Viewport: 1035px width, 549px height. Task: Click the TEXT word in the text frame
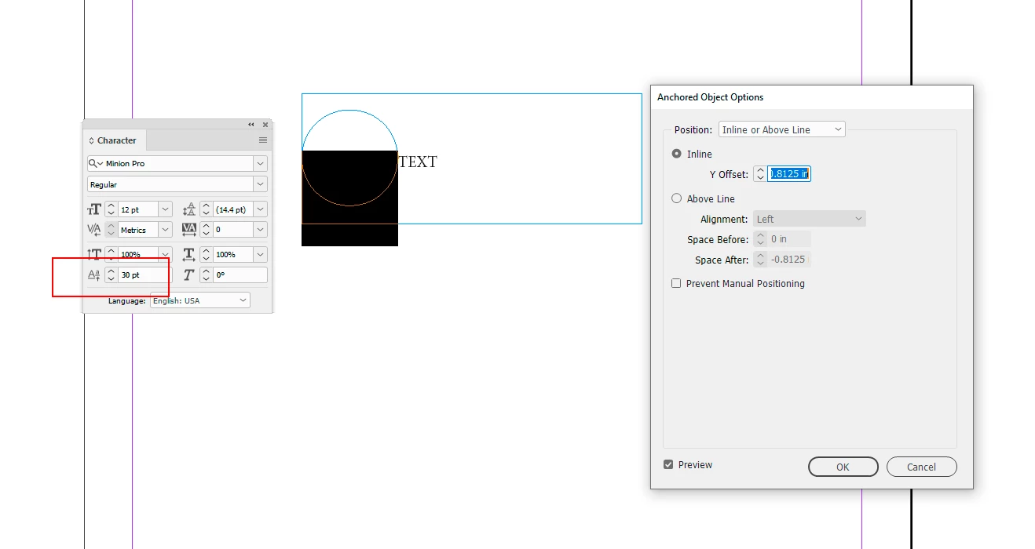tap(418, 162)
